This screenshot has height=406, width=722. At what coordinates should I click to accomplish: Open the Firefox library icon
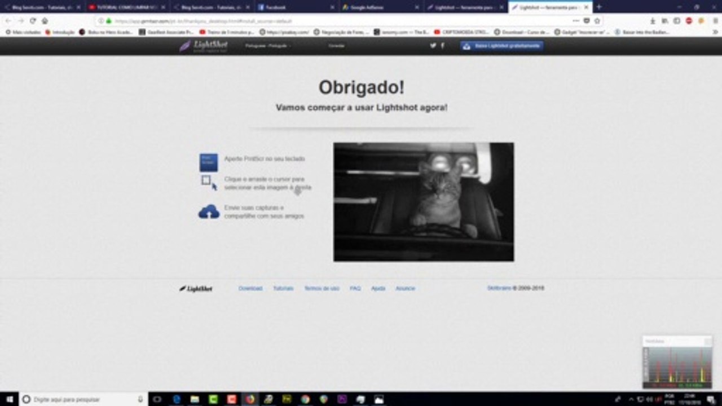tap(664, 21)
